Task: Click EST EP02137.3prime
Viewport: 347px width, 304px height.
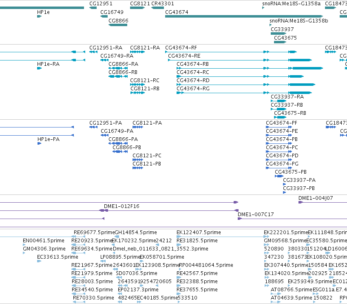Action: [x=138, y=290]
